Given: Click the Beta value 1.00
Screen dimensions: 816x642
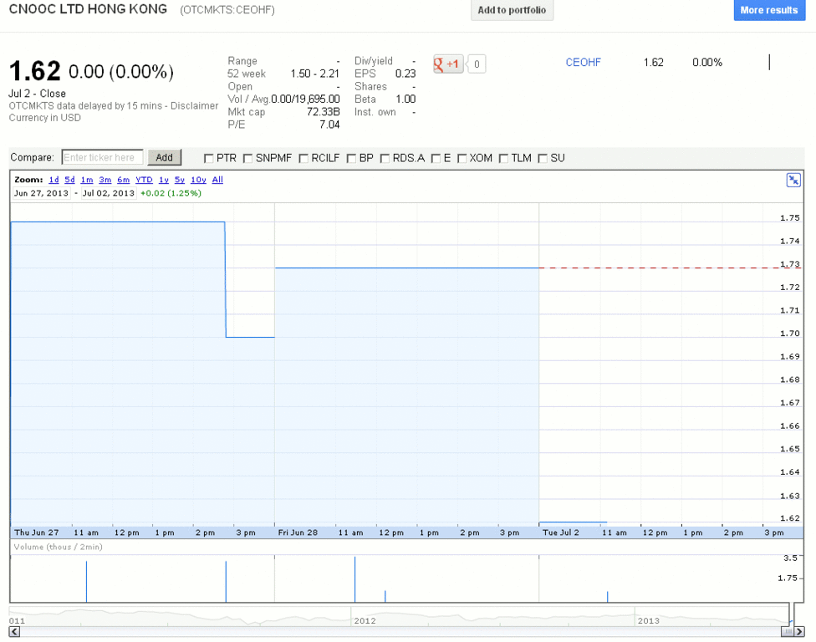Looking at the screenshot, I should [405, 99].
